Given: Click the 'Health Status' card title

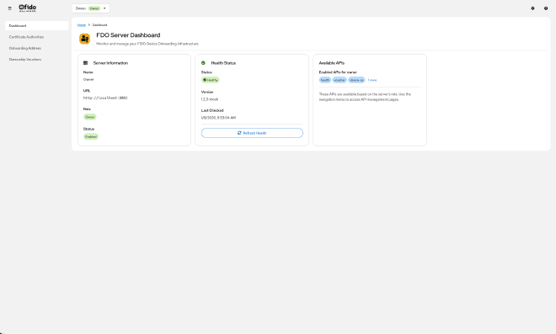Looking at the screenshot, I should (223, 63).
